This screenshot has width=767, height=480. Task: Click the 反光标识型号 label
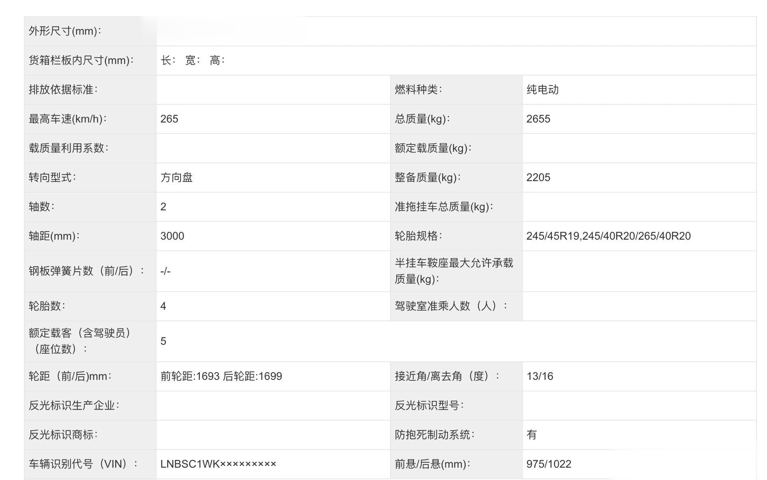click(x=429, y=405)
